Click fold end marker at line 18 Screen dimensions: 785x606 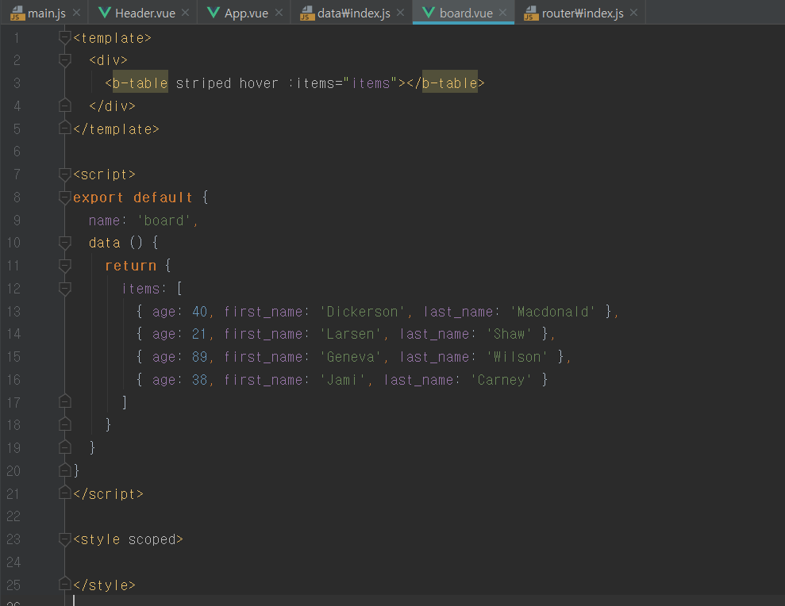(x=64, y=424)
